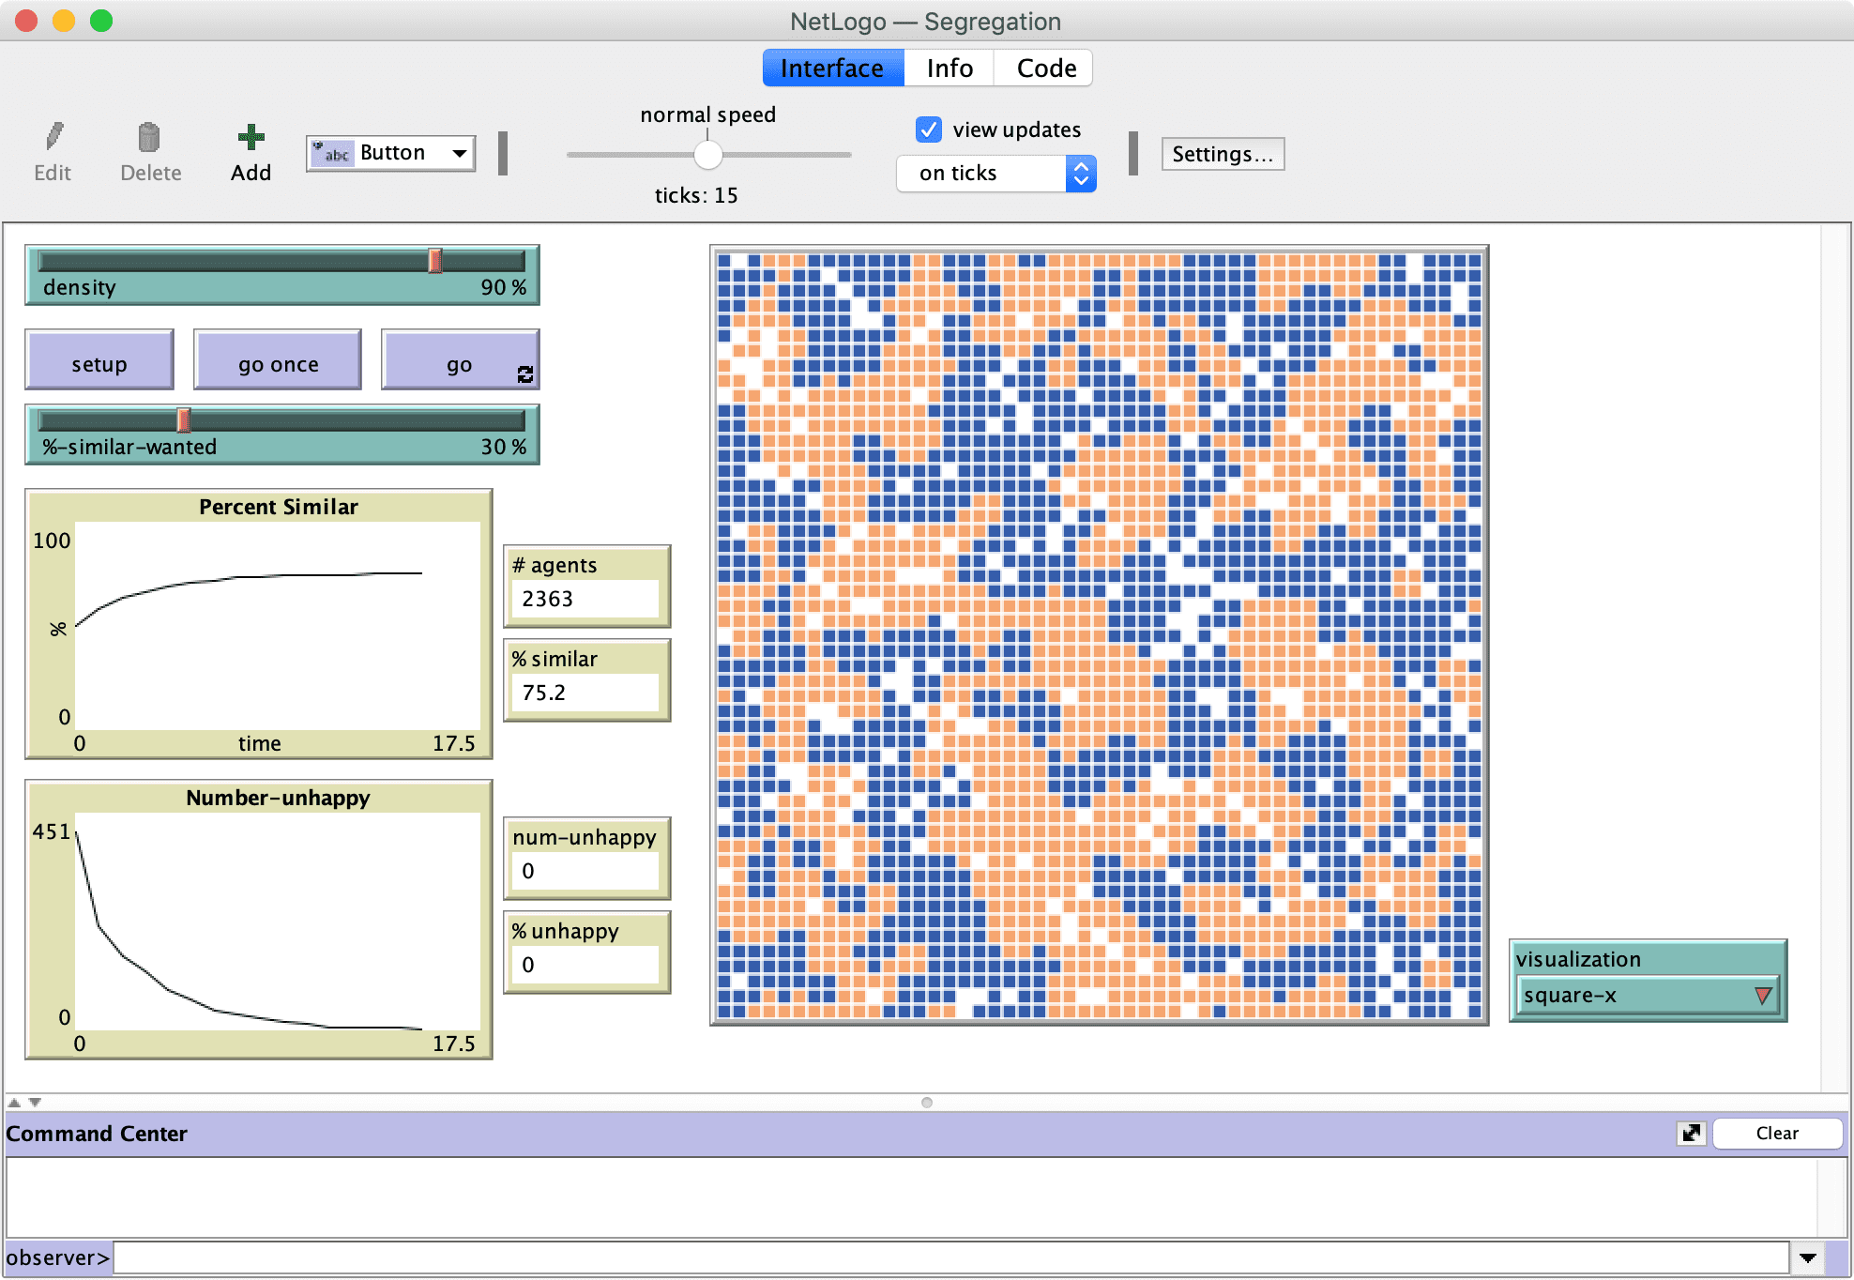
Task: Click the yellow macOS minimize button
Action: pos(64,21)
